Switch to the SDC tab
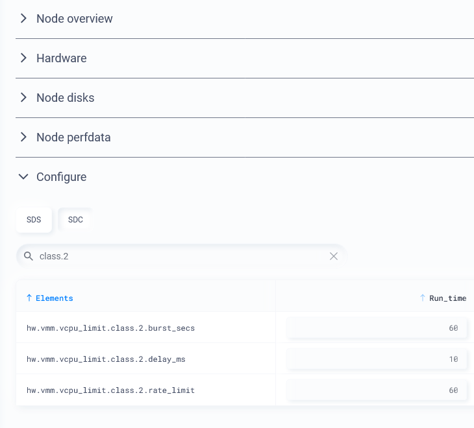 [75, 220]
